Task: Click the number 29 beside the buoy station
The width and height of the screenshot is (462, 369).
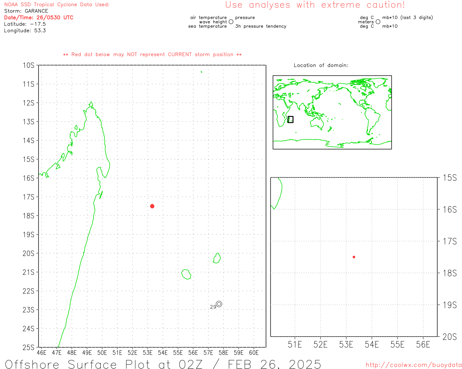Action: coord(213,307)
